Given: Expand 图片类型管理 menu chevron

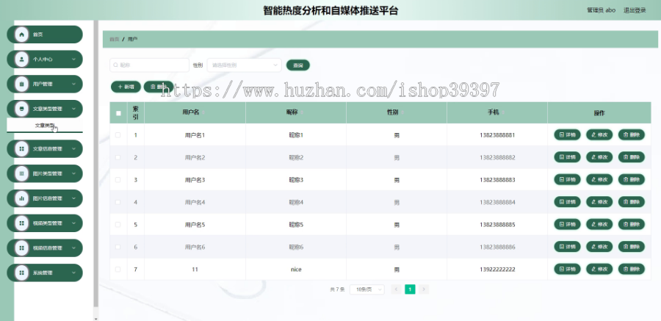Looking at the screenshot, I should click(73, 174).
